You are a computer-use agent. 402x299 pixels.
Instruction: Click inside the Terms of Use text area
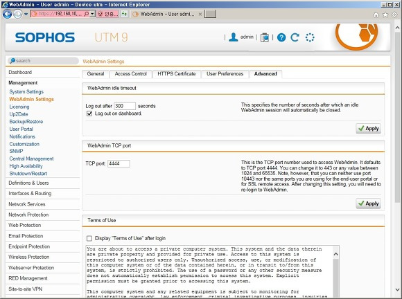(x=209, y=271)
